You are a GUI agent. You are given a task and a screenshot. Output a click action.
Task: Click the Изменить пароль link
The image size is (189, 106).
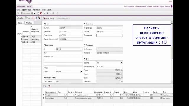tap(159, 6)
